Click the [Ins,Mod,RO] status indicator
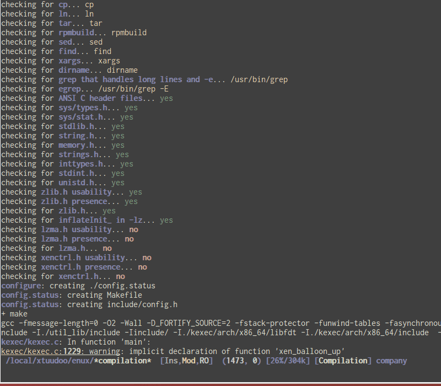 point(186,361)
